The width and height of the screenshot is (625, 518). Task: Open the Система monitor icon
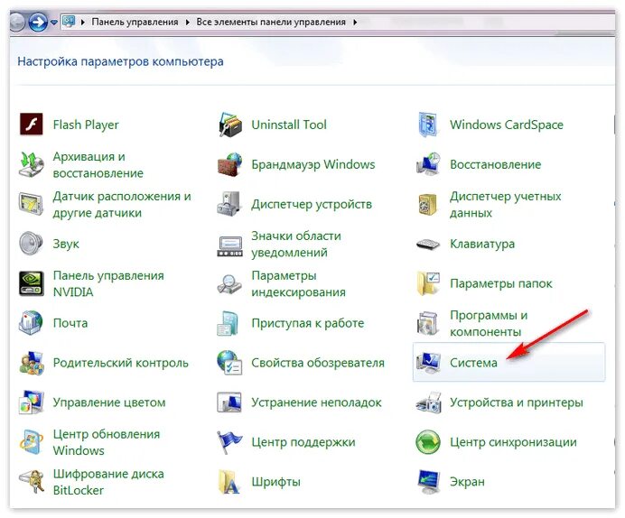(x=428, y=362)
